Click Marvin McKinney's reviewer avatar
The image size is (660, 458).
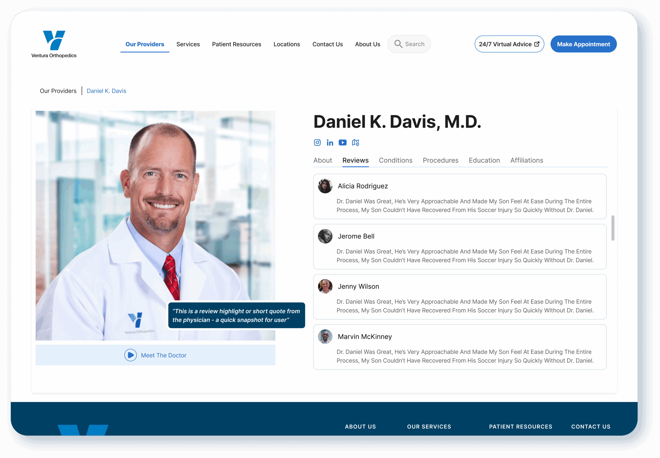point(325,337)
